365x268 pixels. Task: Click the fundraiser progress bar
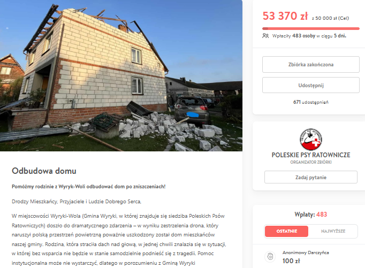coord(311,28)
